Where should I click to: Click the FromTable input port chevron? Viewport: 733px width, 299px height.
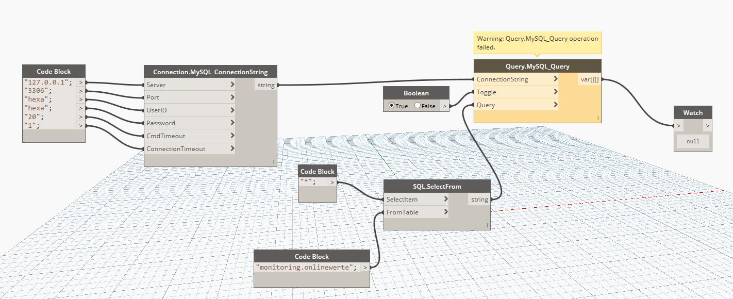(445, 212)
